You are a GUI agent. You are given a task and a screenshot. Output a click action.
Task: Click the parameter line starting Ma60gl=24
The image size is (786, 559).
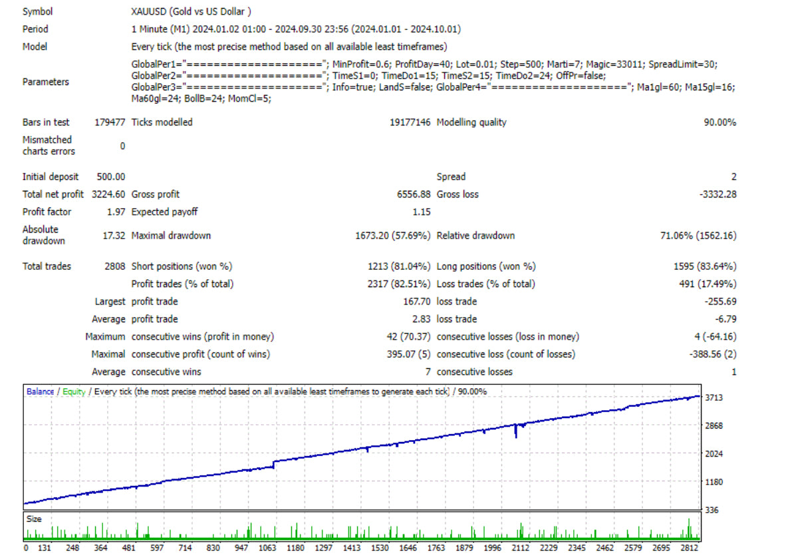pos(201,98)
